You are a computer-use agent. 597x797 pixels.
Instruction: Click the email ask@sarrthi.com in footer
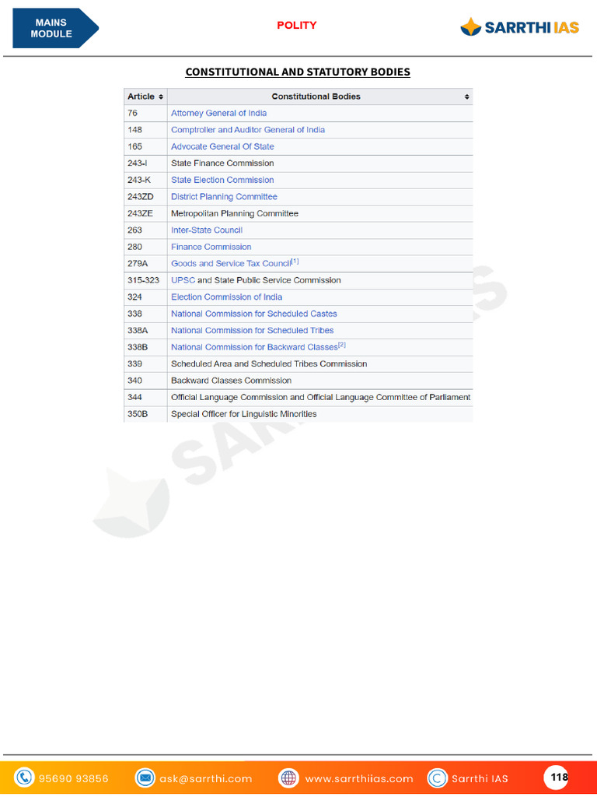click(205, 778)
